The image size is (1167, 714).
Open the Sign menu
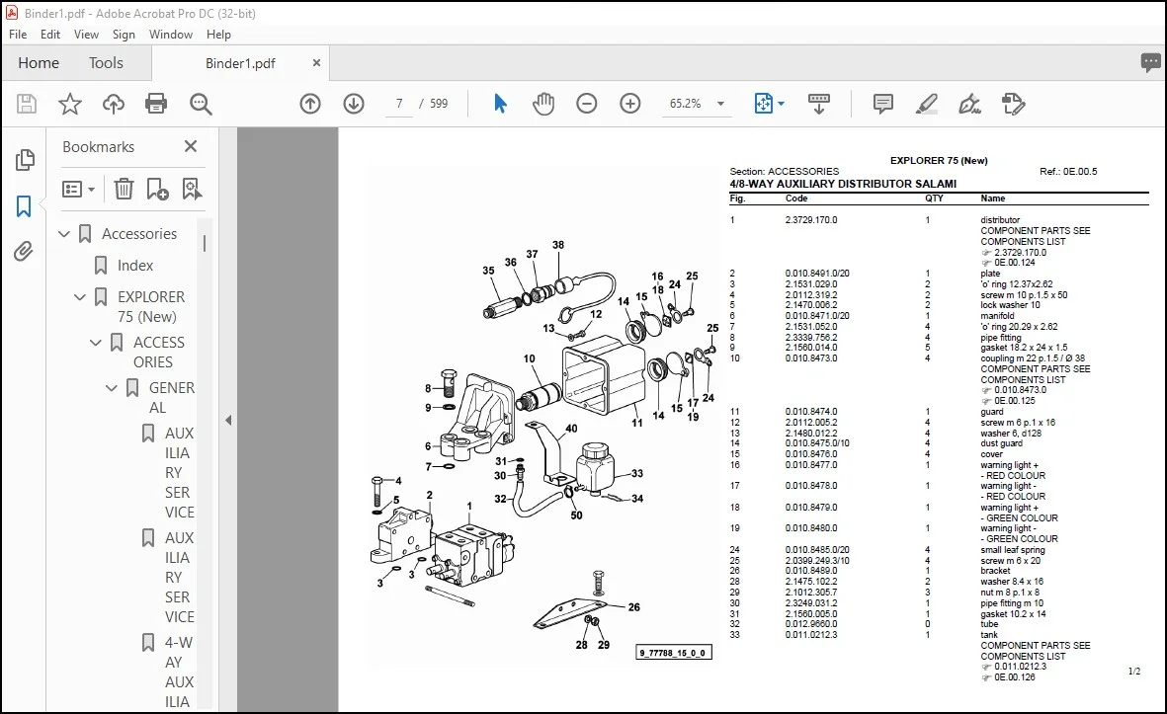click(124, 35)
